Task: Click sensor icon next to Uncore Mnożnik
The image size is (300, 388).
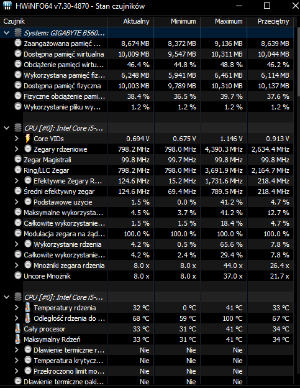Action: pos(18,275)
